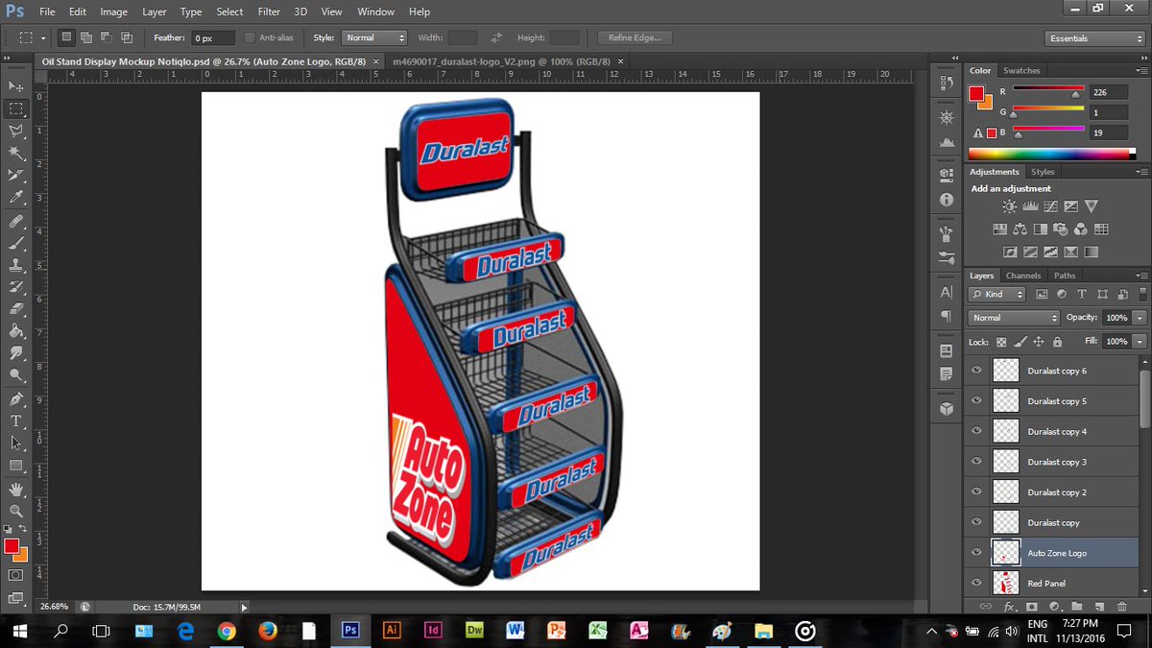1152x648 pixels.
Task: Add a Levels adjustment
Action: click(x=1030, y=205)
